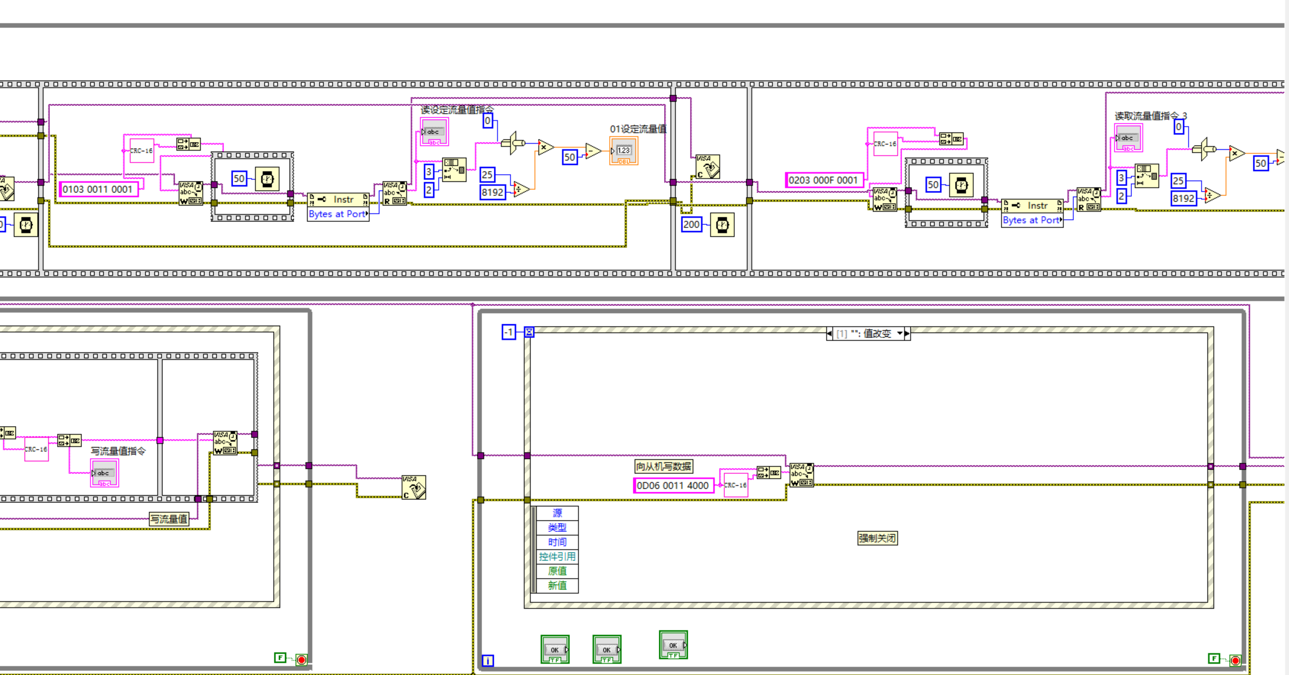Image resolution: width=1289 pixels, height=675 pixels.
Task: Select the 新值 item in the event data node
Action: [557, 585]
